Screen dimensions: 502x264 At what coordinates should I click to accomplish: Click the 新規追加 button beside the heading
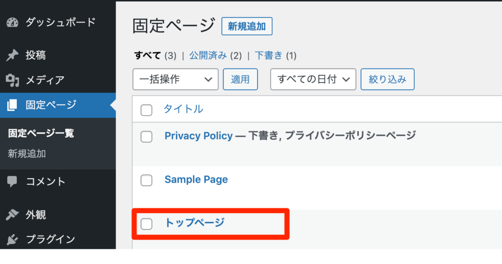pos(247,26)
